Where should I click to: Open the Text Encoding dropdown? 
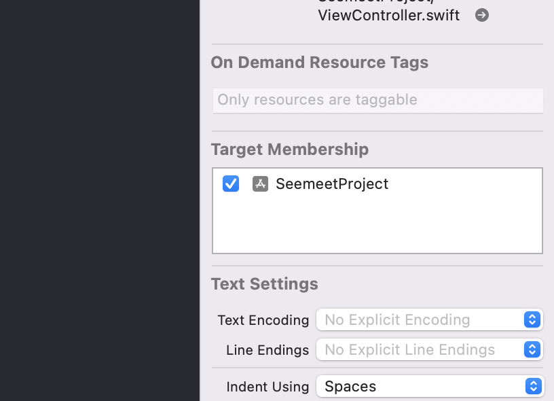click(x=429, y=319)
